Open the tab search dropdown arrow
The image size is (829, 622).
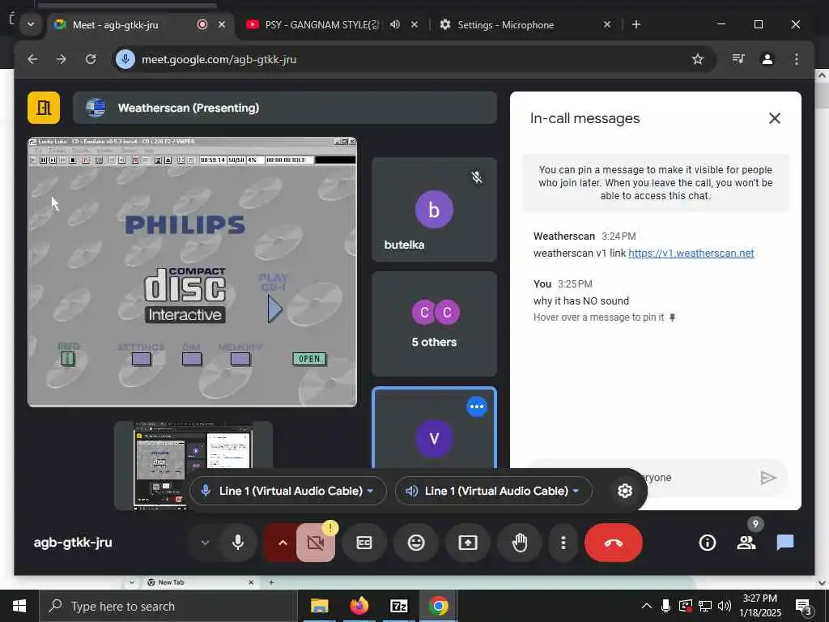[31, 24]
